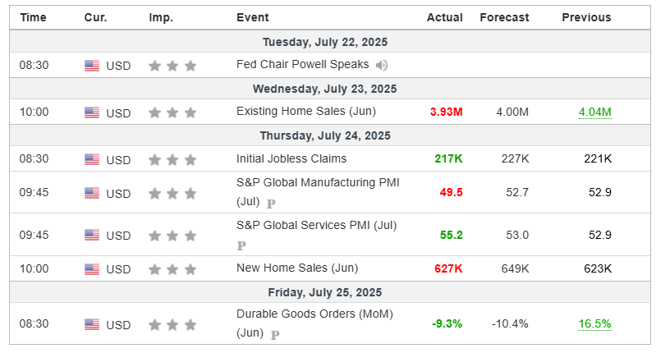Click the preliminary P icon under S&P Global Services PMI

(x=241, y=245)
